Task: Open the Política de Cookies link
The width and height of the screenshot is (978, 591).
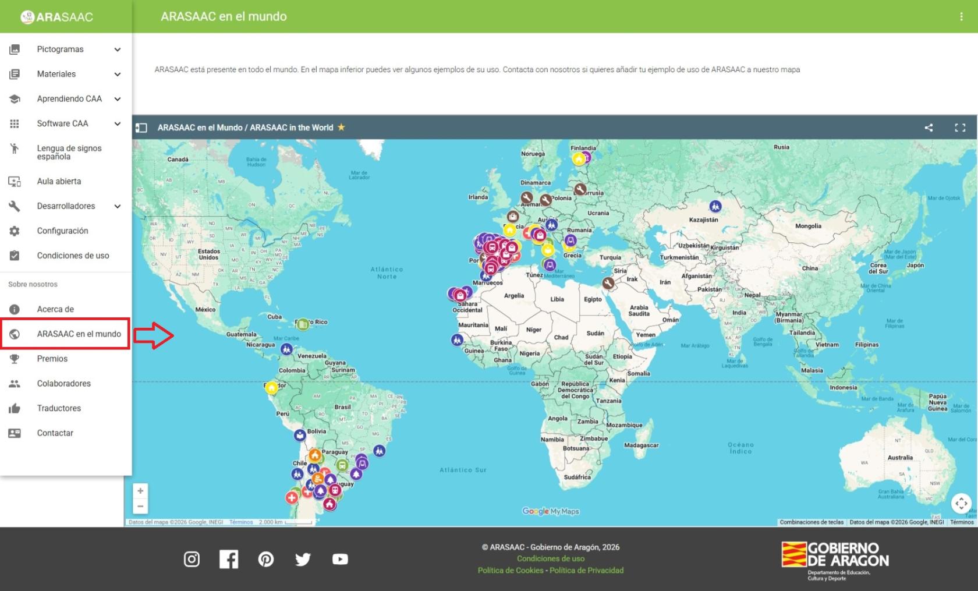Action: click(511, 570)
